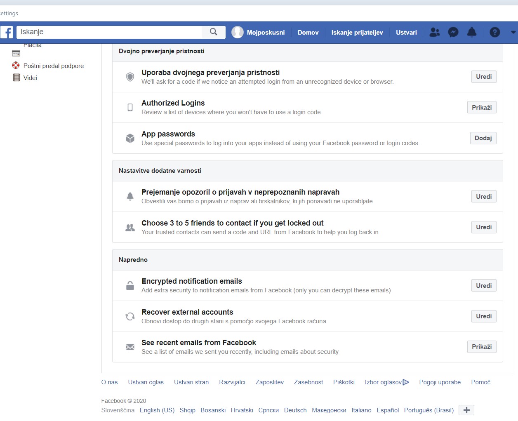This screenshot has height=421, width=518.
Task: Click Dodaj for App passwords
Action: [x=483, y=138]
